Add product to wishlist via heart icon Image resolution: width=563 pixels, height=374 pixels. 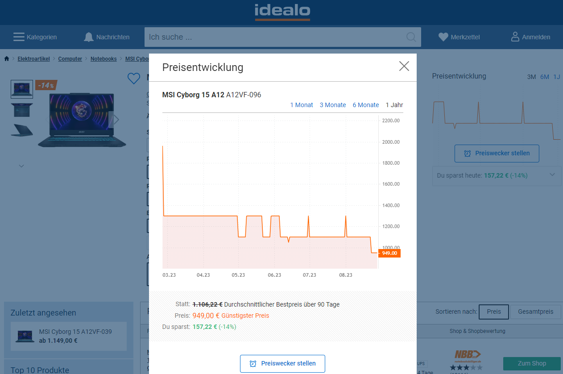coord(134,79)
